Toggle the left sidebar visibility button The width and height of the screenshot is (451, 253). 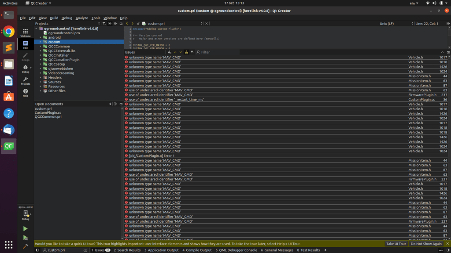pos(37,250)
